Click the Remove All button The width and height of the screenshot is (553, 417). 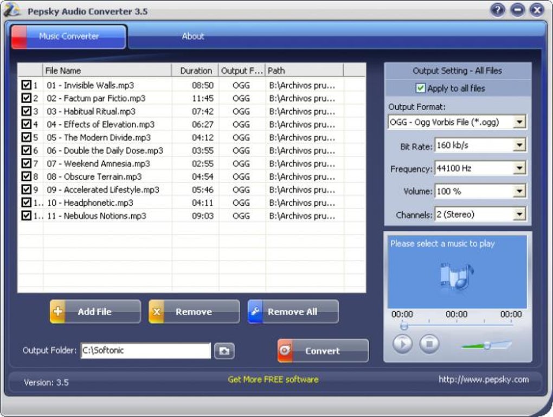293,312
